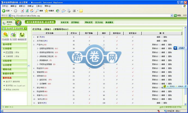Refresh the page using the toolbar icon
Image resolution: width=188 pixels, height=113 pixels.
click(27, 11)
